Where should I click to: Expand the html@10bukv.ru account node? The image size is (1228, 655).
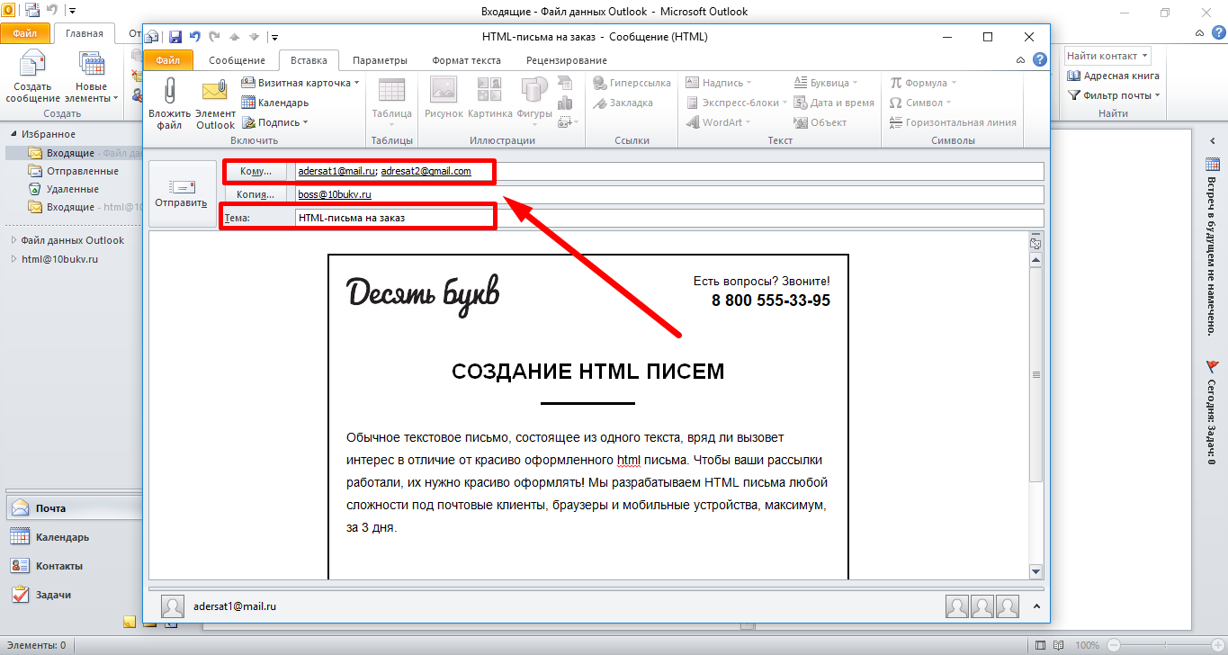point(13,259)
